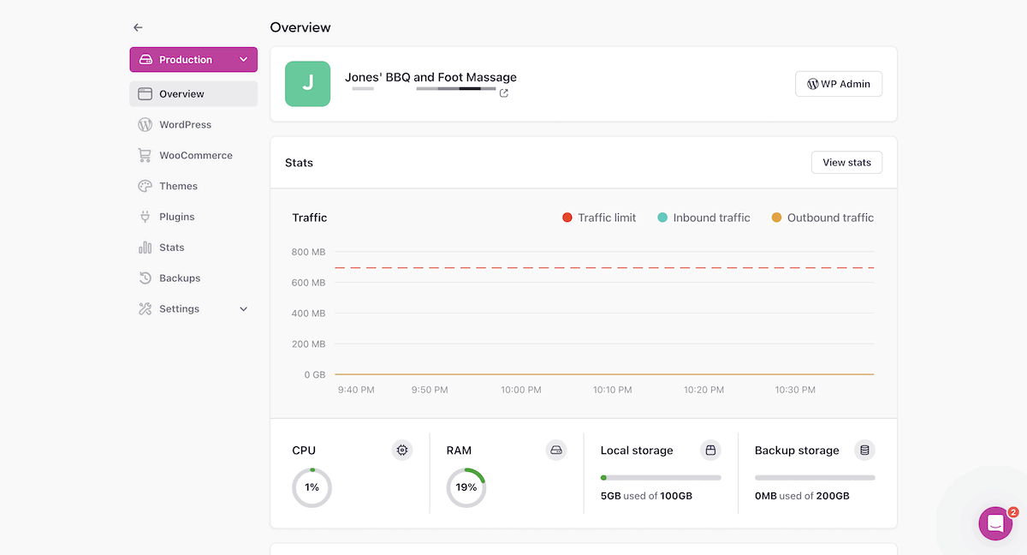The height and width of the screenshot is (555, 1027).
Task: Click the WooCommerce cart icon
Action: 145,156
